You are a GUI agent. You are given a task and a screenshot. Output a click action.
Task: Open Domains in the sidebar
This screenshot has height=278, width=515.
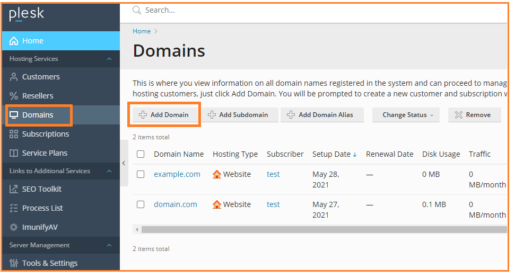click(x=61, y=115)
